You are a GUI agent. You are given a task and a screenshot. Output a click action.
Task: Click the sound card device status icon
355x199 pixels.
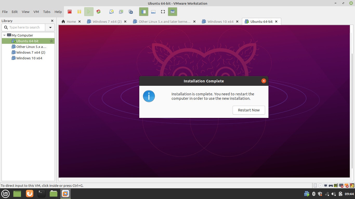336,186
